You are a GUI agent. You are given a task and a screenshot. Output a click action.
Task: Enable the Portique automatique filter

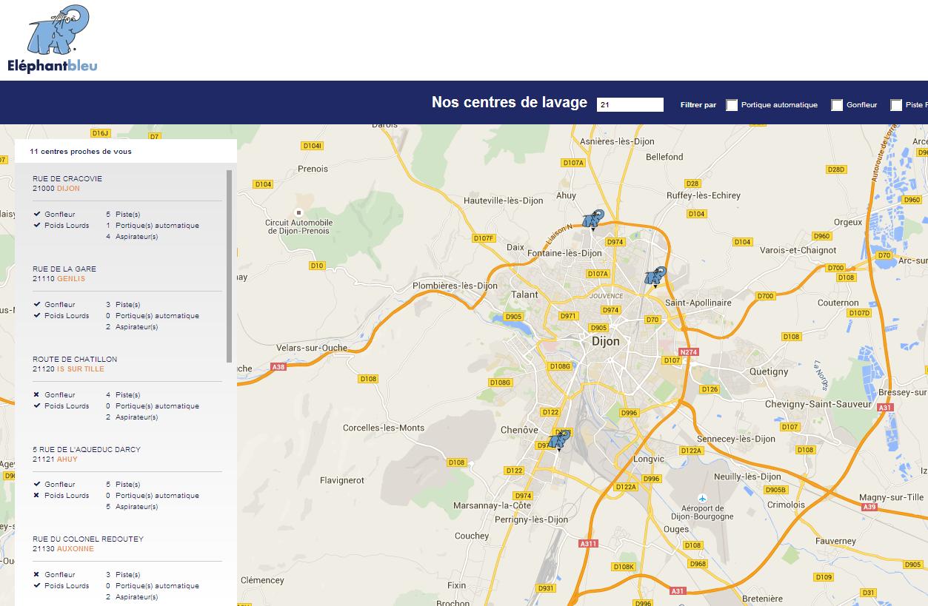732,105
